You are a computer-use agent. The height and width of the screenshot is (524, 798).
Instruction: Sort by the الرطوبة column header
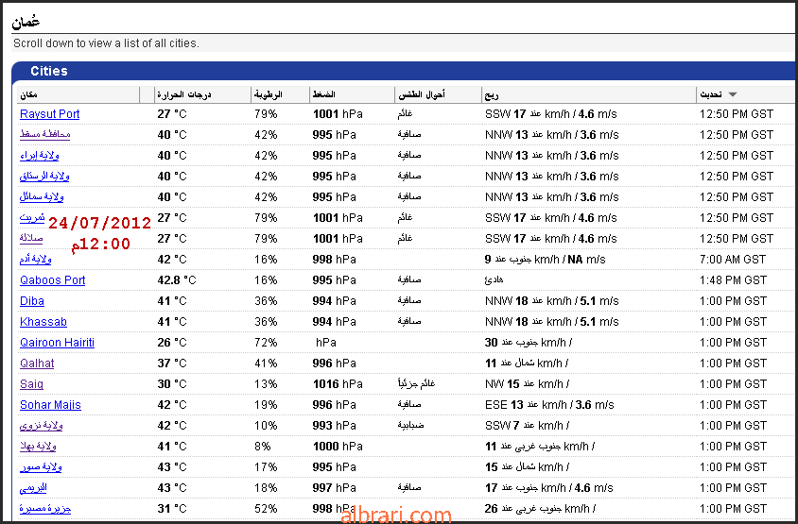click(269, 94)
